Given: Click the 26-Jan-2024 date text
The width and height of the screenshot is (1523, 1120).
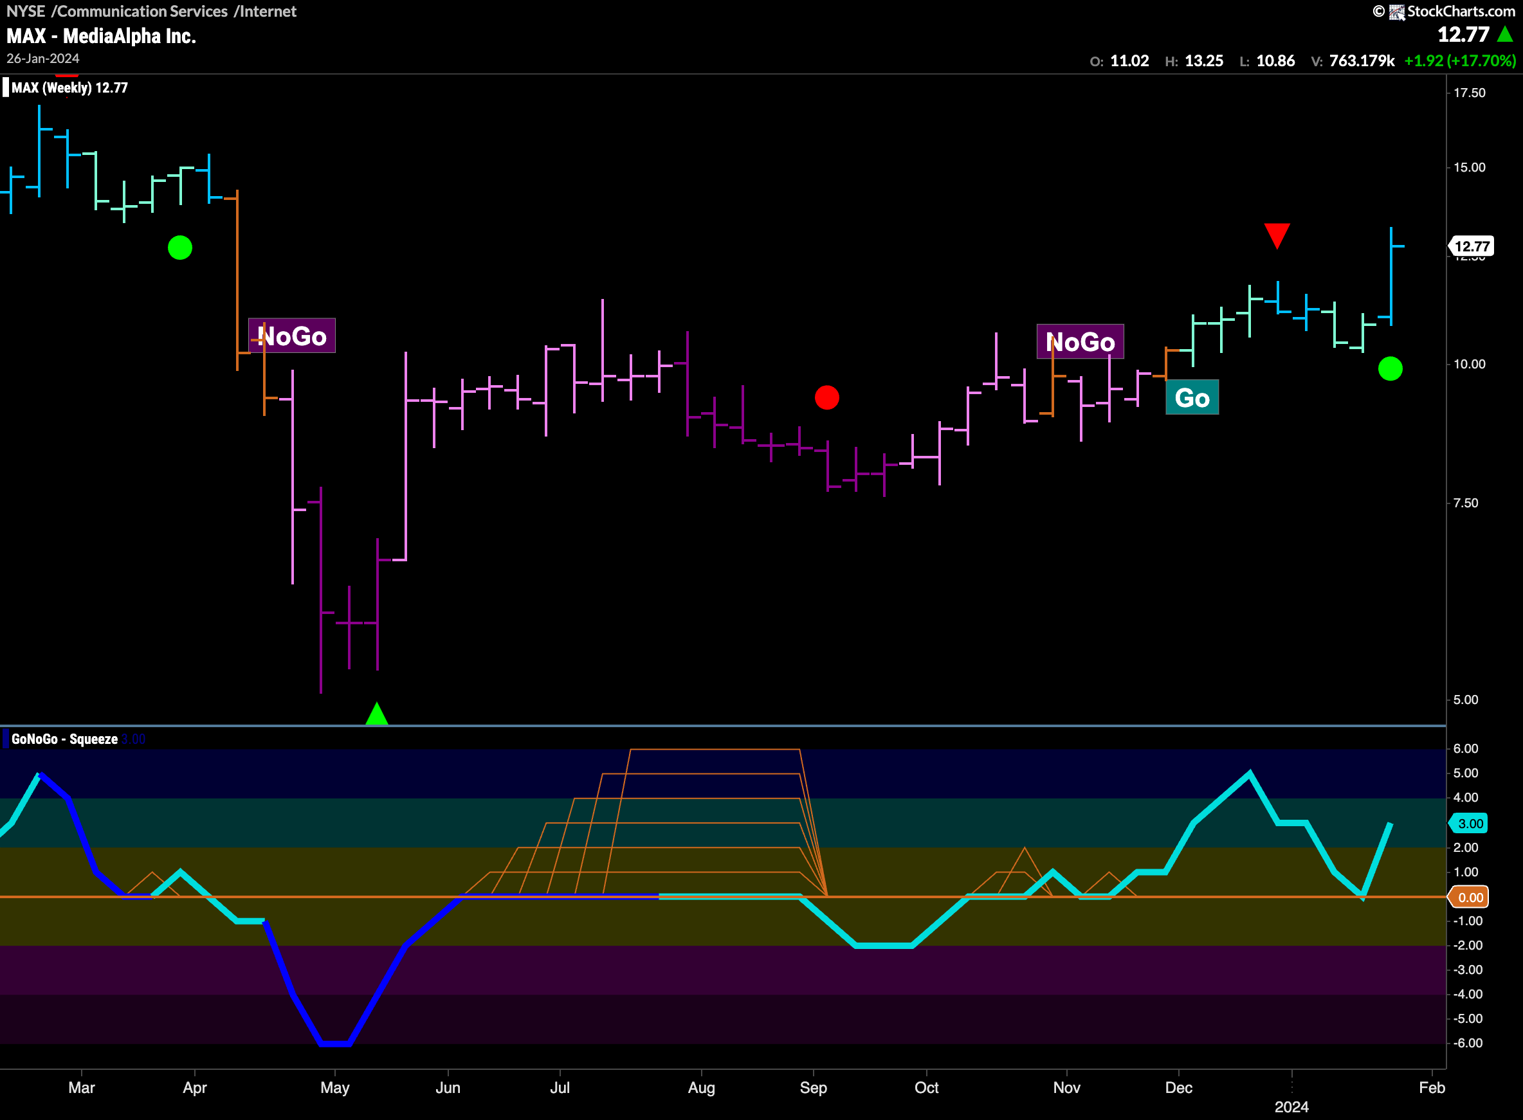Looking at the screenshot, I should [x=42, y=59].
